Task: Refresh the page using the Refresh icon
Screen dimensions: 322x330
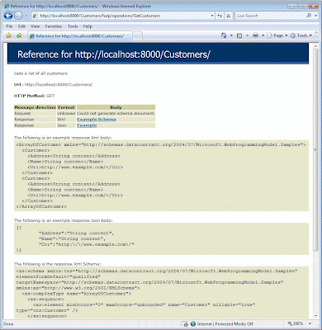Action: [220, 16]
